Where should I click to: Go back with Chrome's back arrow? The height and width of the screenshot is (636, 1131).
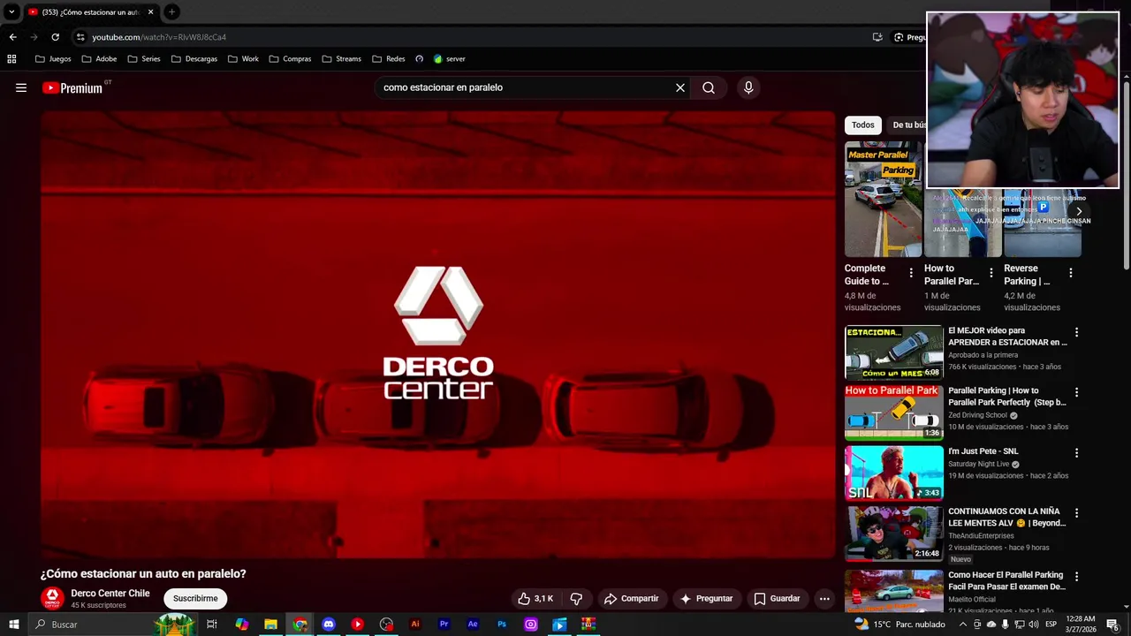click(x=12, y=37)
